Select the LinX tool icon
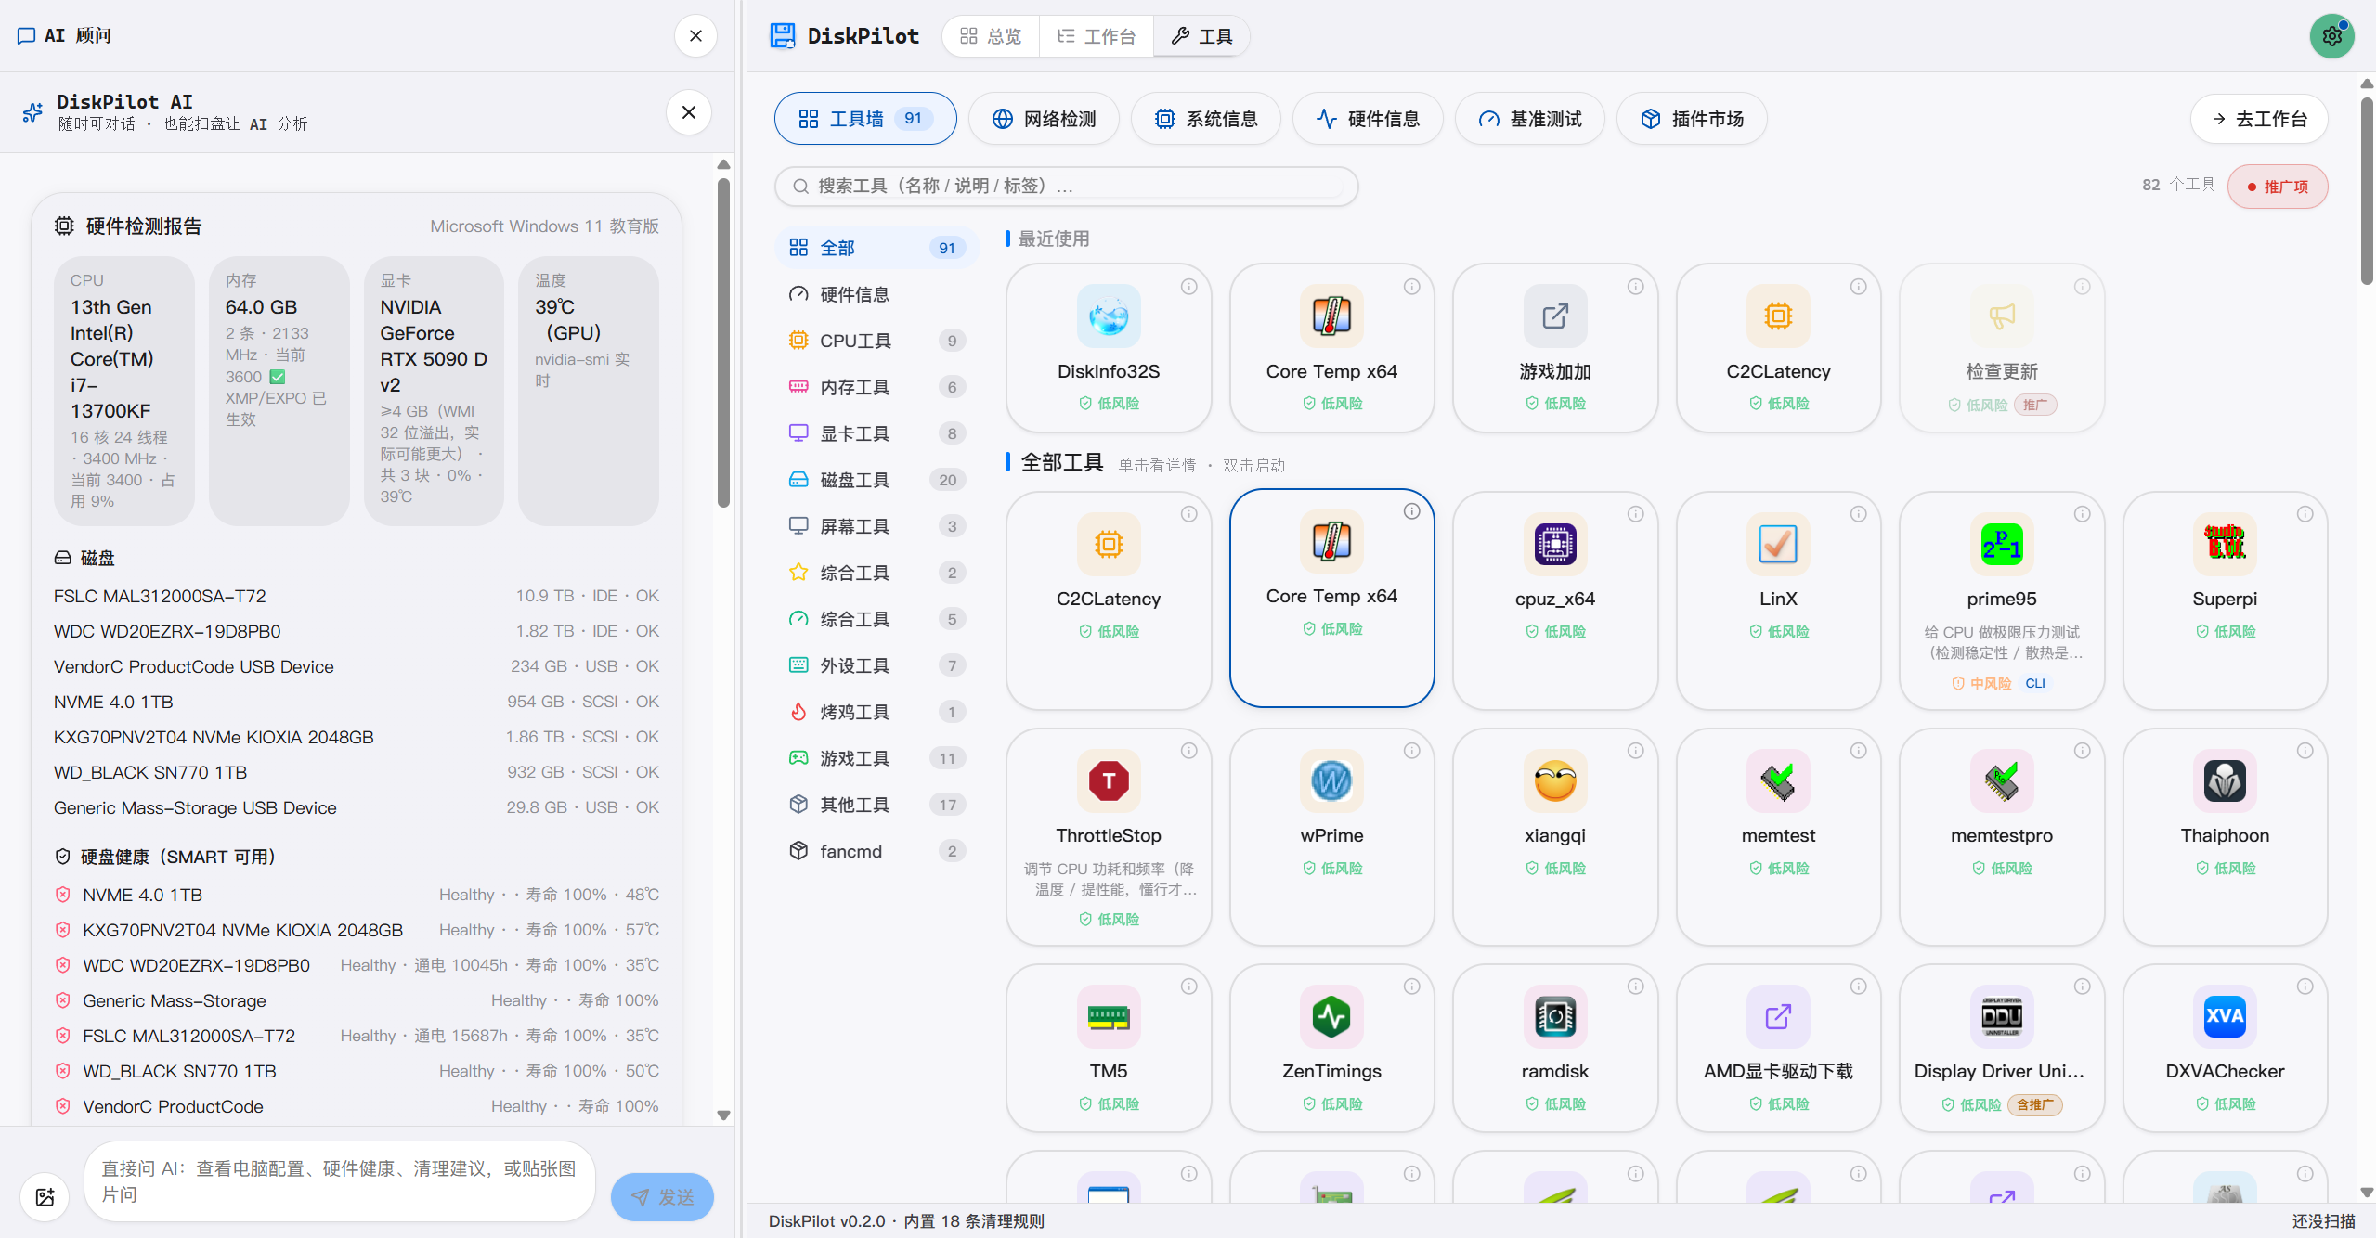 click(1778, 544)
